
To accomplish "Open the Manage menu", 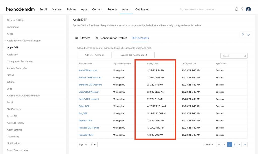I will tap(57, 9).
